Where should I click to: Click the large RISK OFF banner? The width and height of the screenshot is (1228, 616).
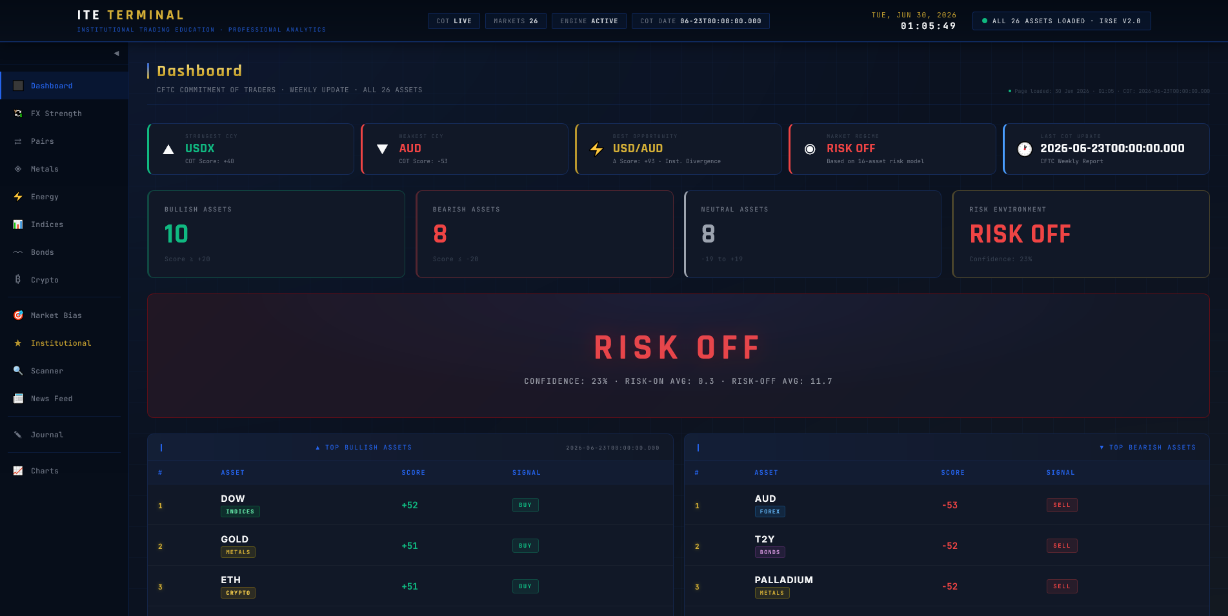click(x=678, y=355)
